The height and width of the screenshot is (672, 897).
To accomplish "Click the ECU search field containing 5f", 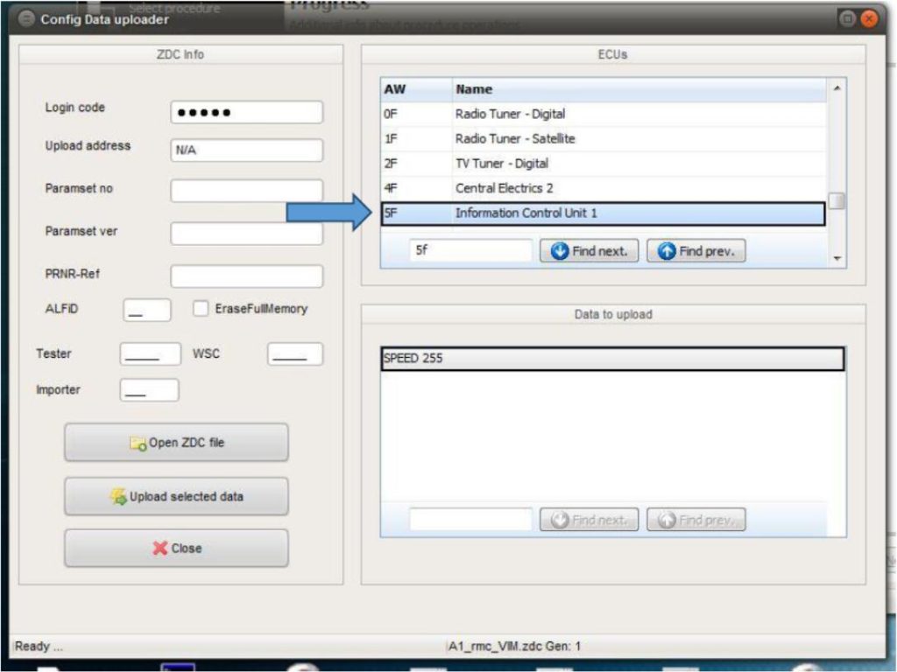I will (470, 250).
